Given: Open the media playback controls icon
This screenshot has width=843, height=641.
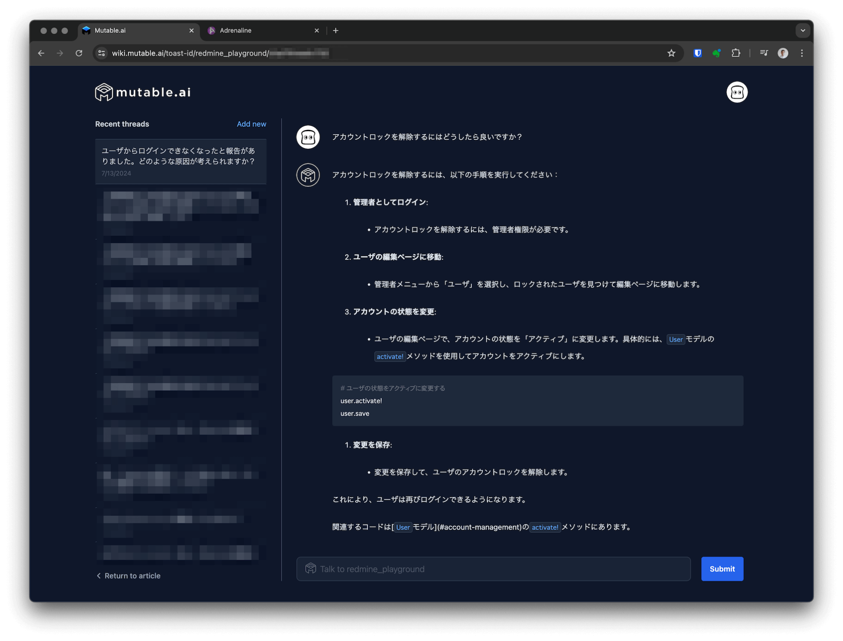Looking at the screenshot, I should click(x=764, y=53).
